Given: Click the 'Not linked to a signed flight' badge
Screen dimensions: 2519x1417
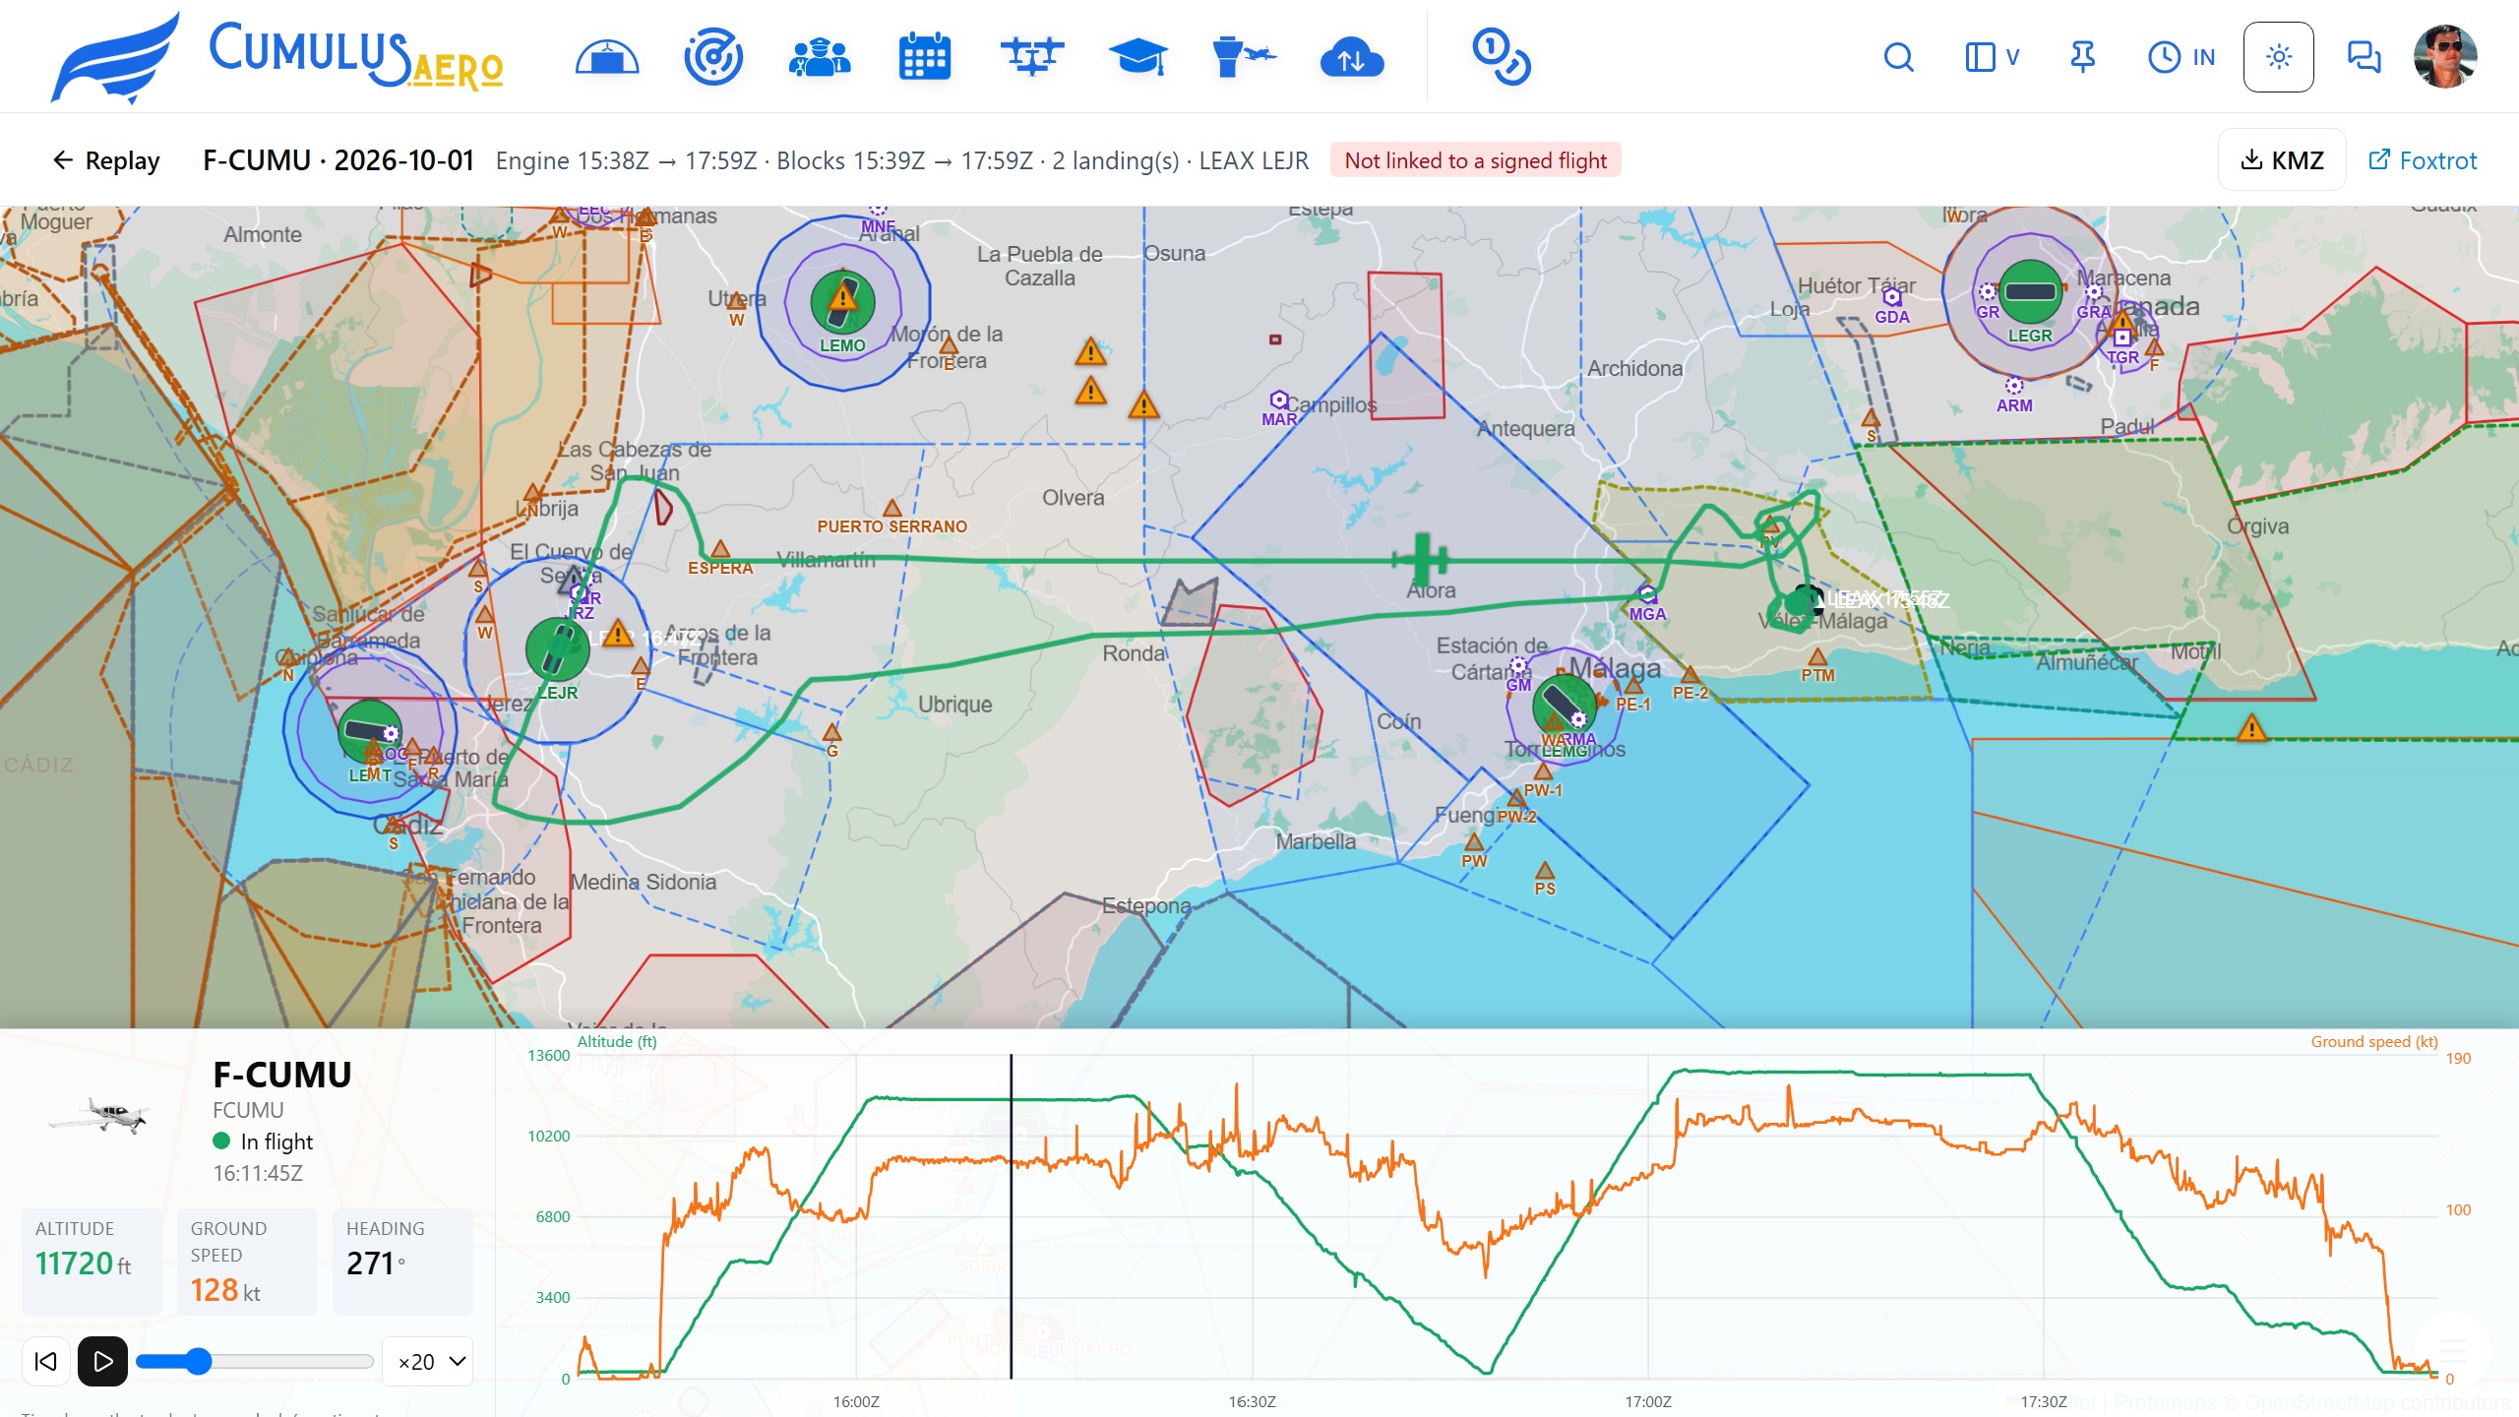Looking at the screenshot, I should 1475,160.
